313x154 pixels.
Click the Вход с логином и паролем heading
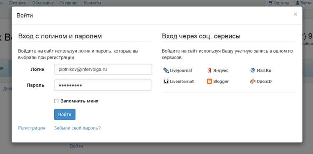tap(60, 36)
